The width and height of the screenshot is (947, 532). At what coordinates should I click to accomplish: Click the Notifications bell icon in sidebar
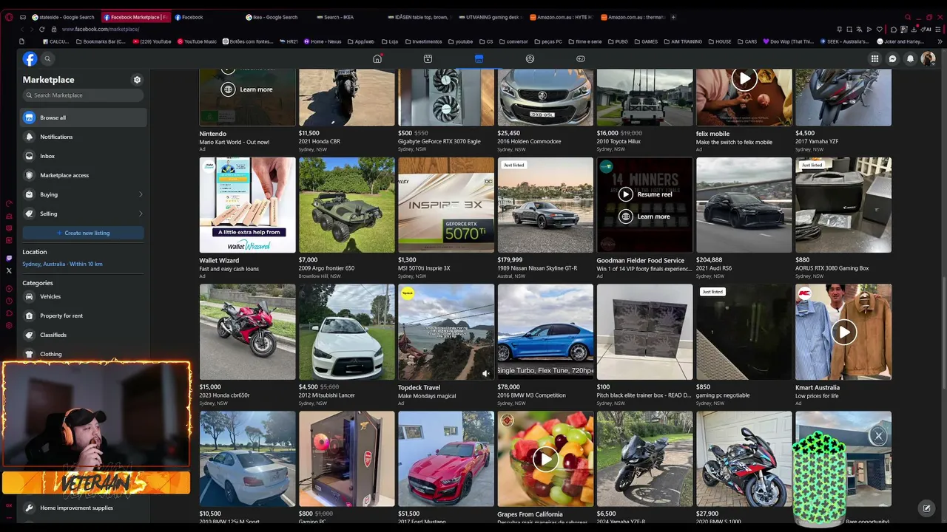point(29,137)
